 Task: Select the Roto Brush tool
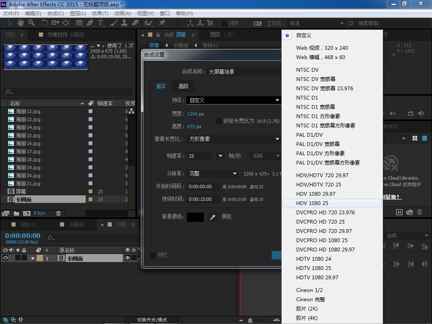(148, 23)
